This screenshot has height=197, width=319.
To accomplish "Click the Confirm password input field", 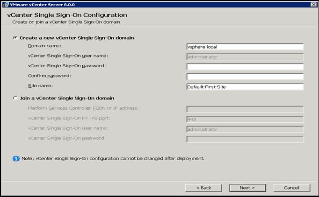I will tap(245, 77).
